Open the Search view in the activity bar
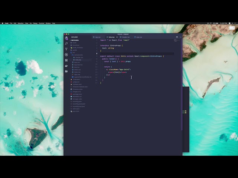Image resolution: width=238 pixels, height=178 pixels. click(66, 44)
